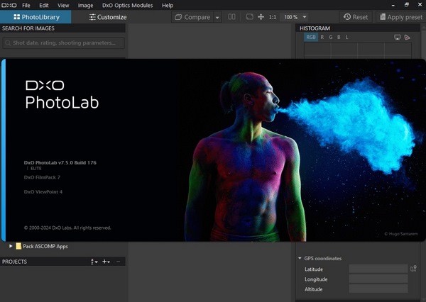
Task: Click the DxO logo in title bar
Action: (9, 5)
